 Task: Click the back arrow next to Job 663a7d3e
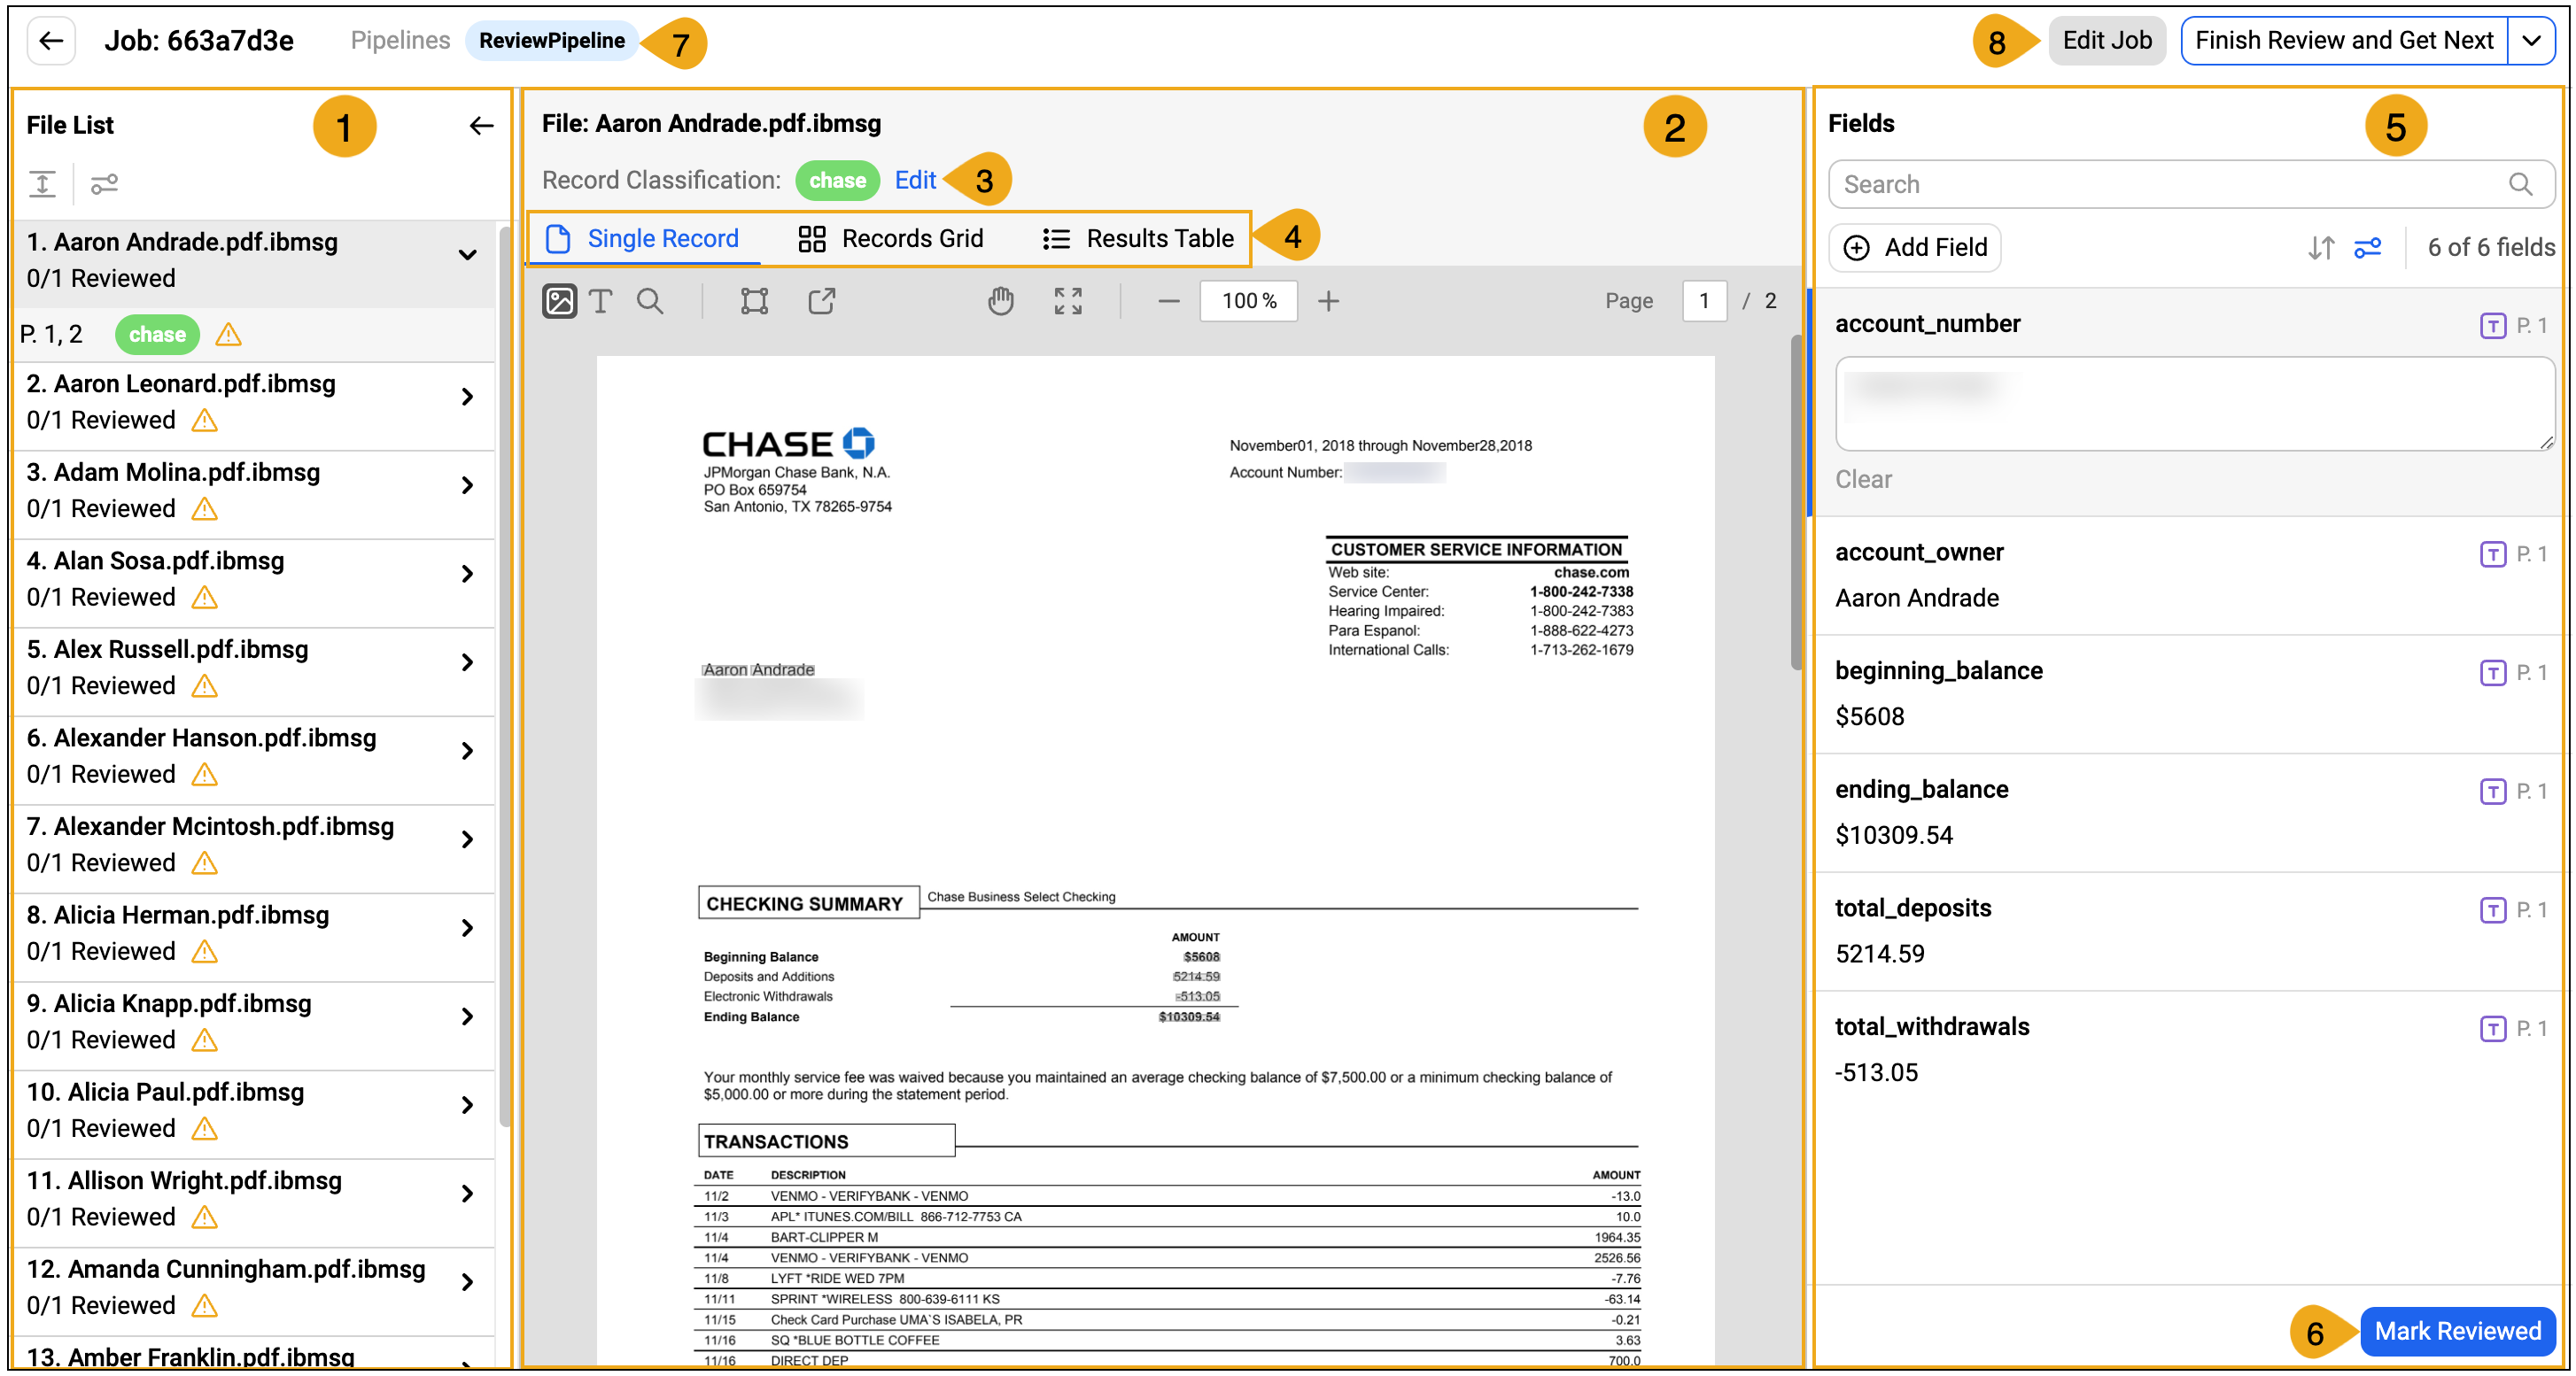(50, 40)
